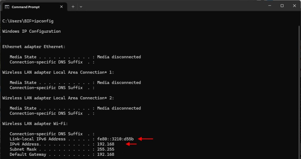The image size is (301, 159).
Task: Click the ipconfig command text
Action: (x=44, y=21)
